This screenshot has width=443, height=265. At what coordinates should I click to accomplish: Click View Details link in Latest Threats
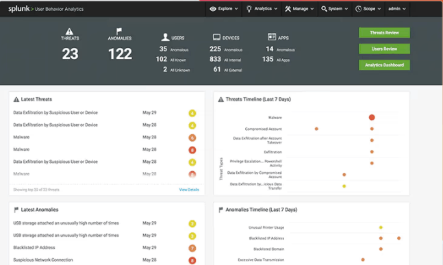point(189,190)
